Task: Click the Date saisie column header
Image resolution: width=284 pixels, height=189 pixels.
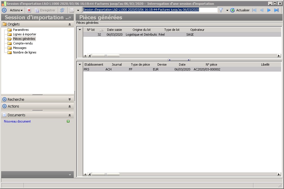Action: (114, 30)
